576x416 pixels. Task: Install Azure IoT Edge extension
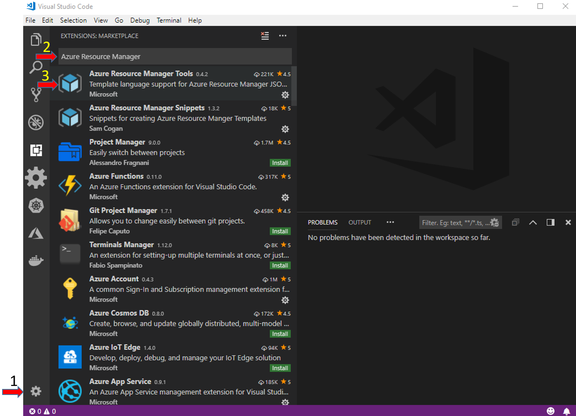(280, 368)
